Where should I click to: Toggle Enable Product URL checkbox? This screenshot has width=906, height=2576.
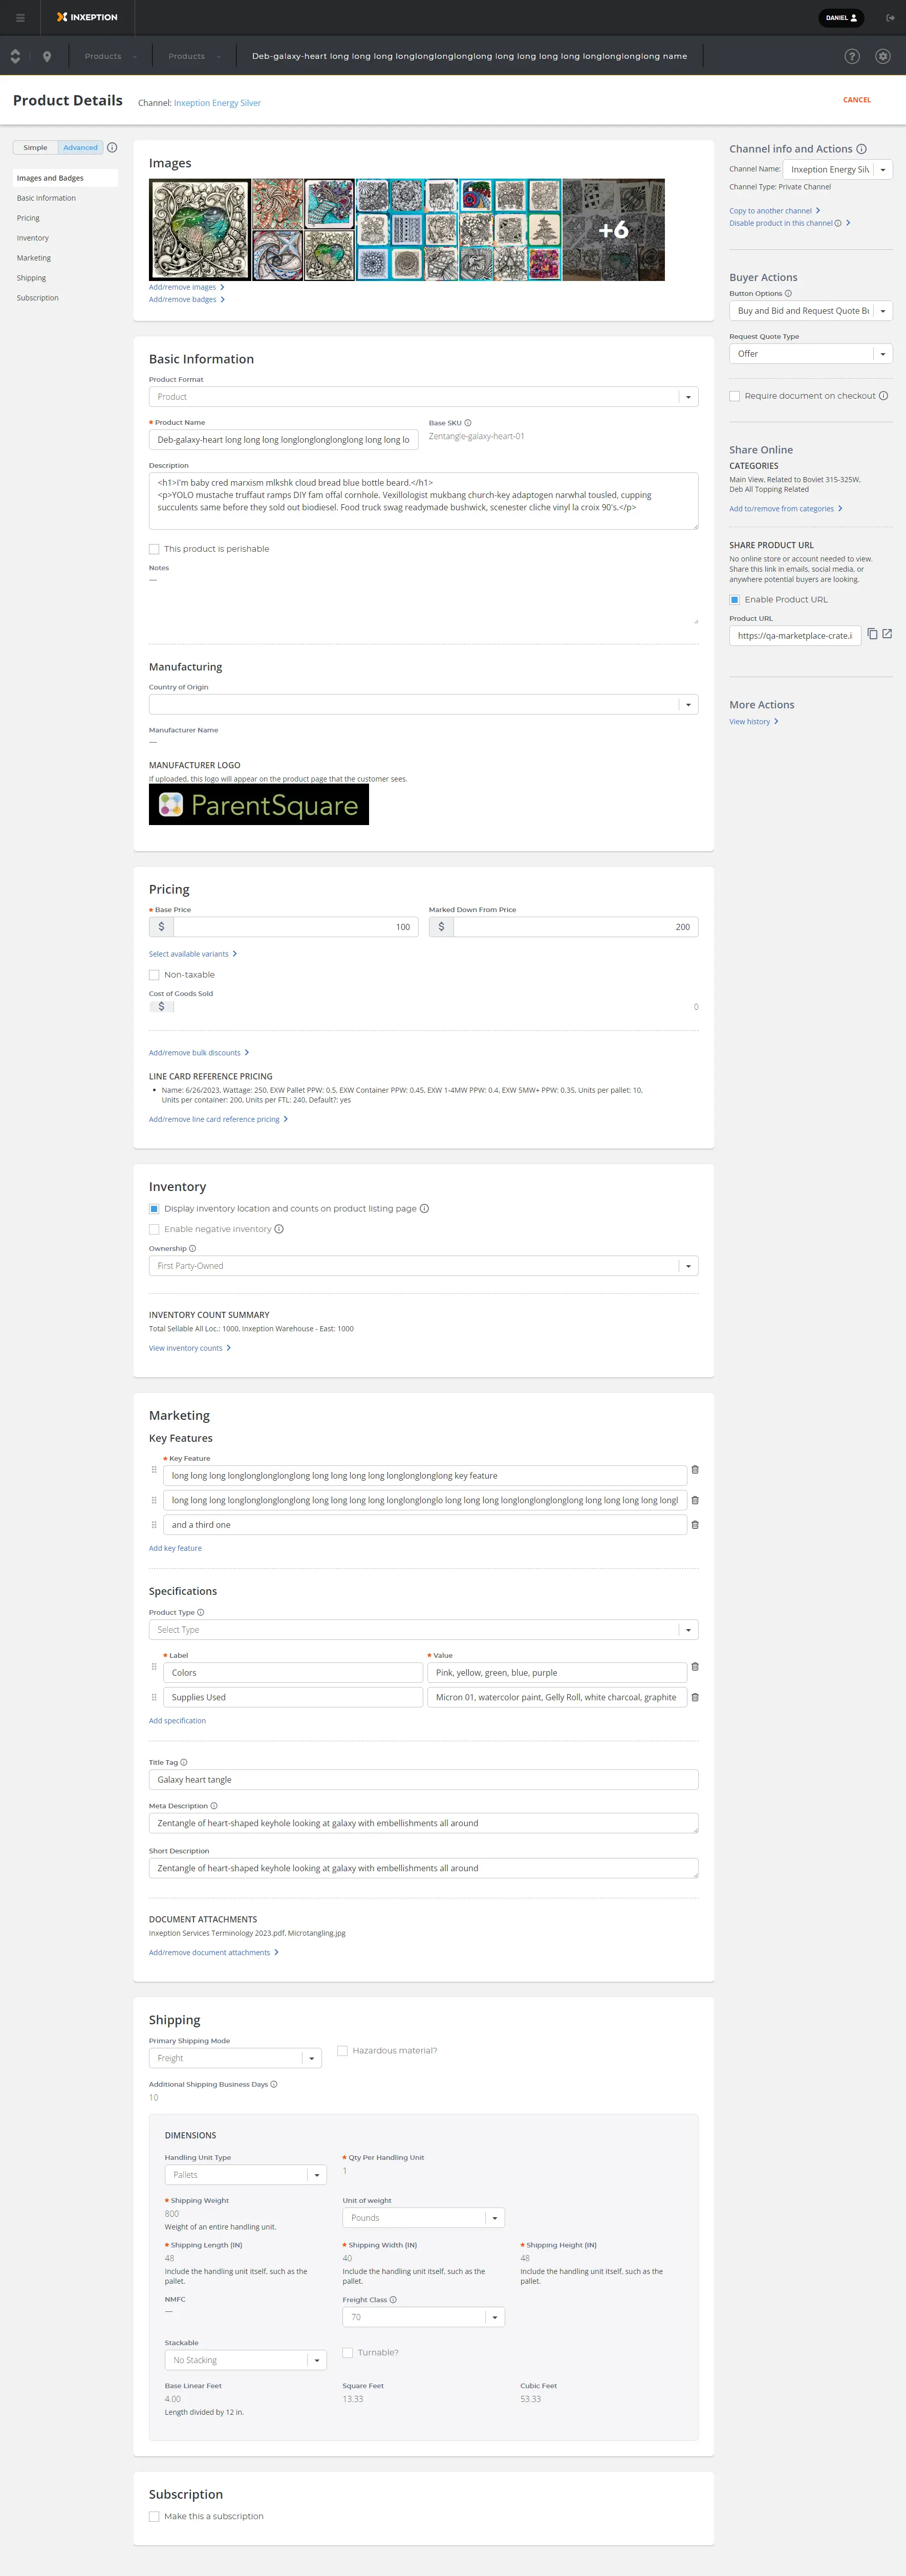735,600
